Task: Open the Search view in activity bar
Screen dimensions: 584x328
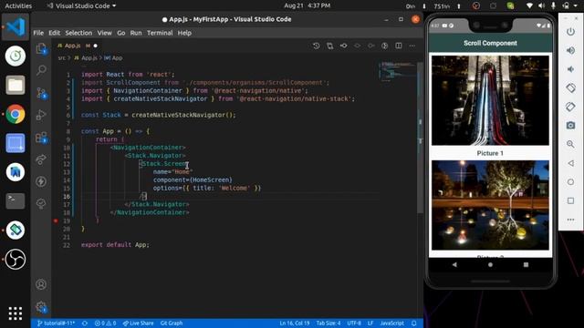Action: (x=41, y=70)
